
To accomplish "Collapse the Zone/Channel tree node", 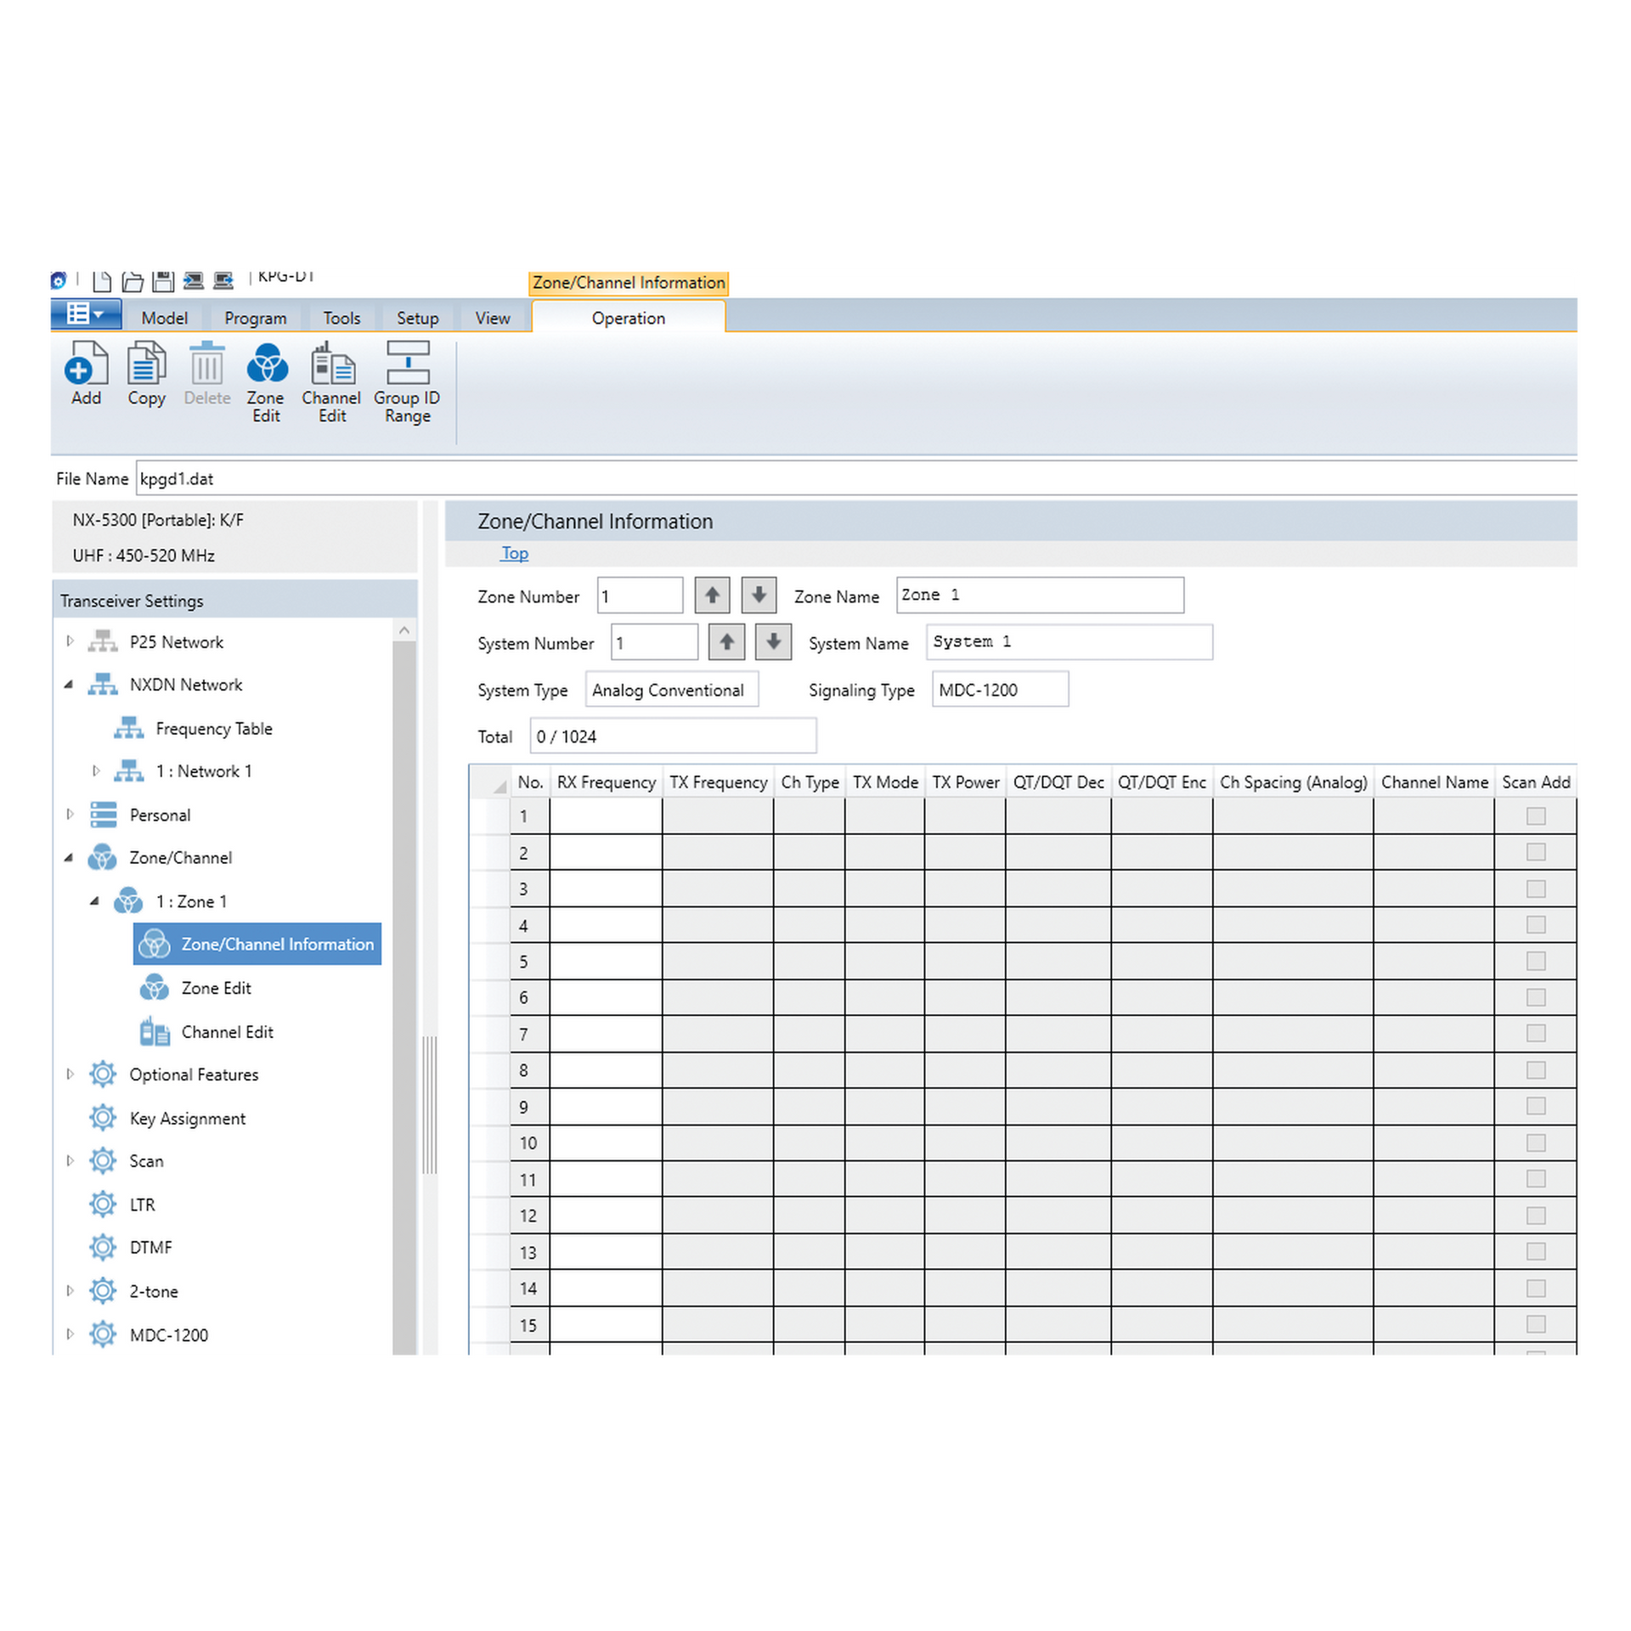I will click(69, 858).
